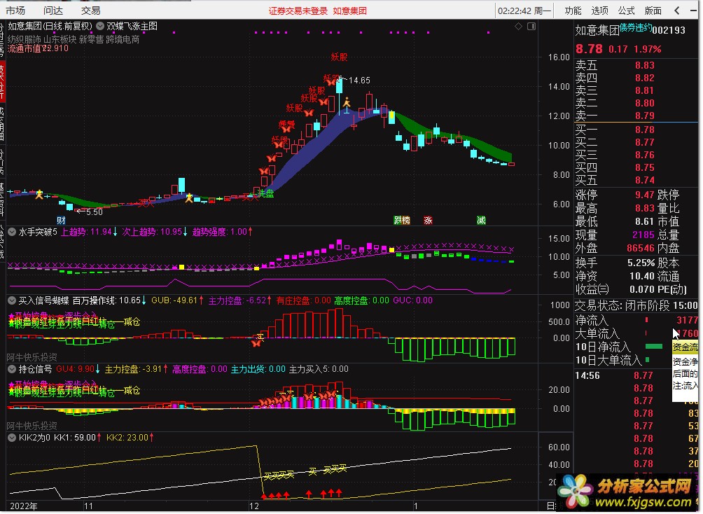Viewport: 703px width, 514px height.
Task: Click the 洗盘 label on the main chart
Action: [266, 194]
